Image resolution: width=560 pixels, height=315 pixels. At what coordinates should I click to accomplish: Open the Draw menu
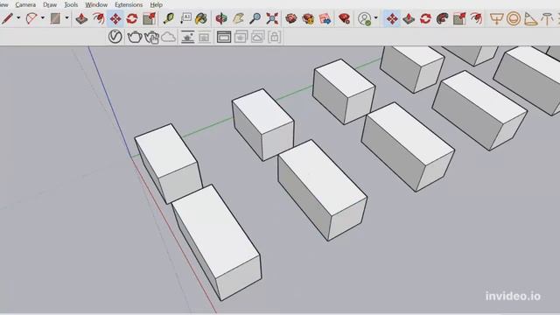pyautogui.click(x=50, y=4)
